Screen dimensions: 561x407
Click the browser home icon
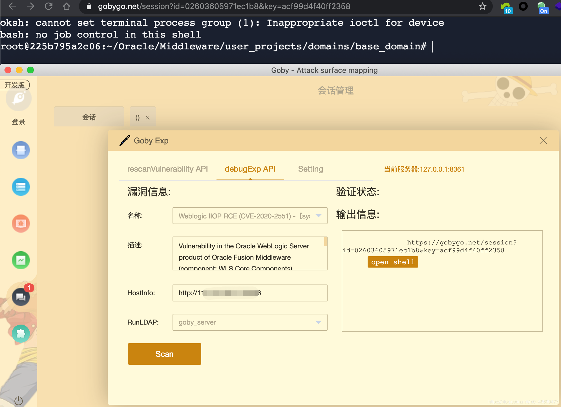point(67,6)
